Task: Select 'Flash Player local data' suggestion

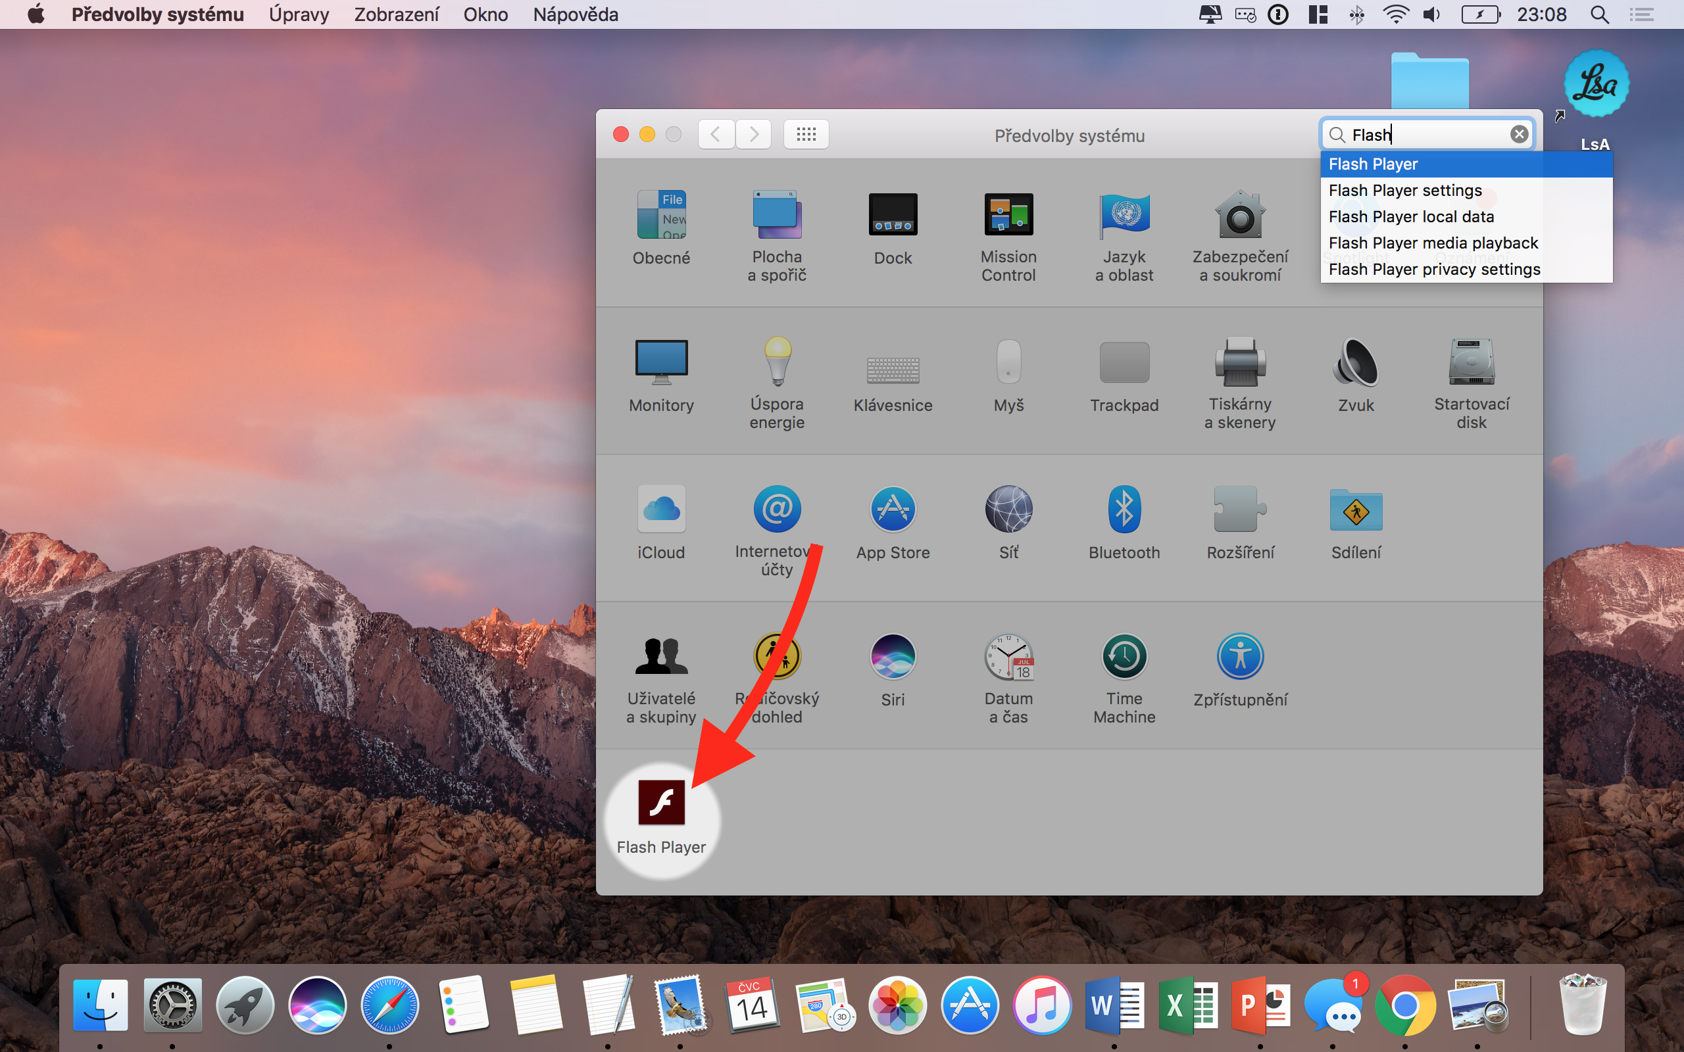Action: [x=1411, y=217]
